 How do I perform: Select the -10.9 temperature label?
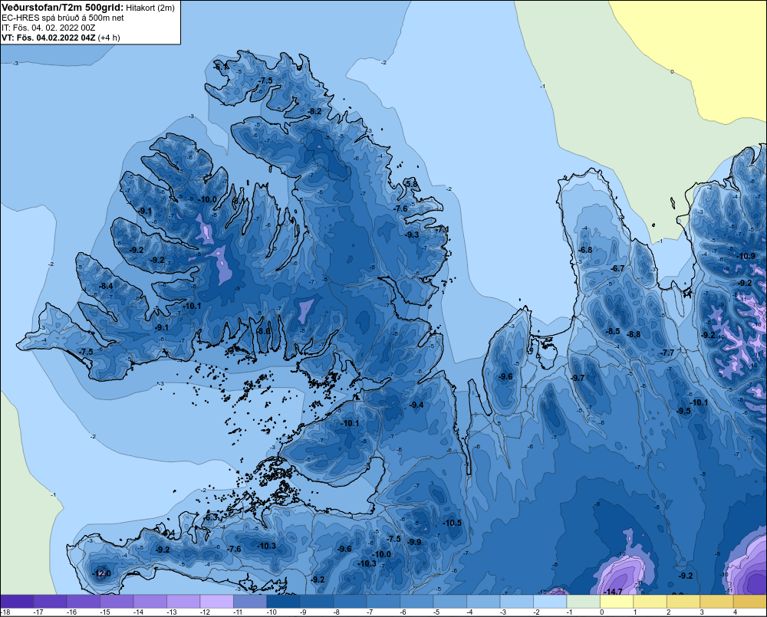click(746, 256)
